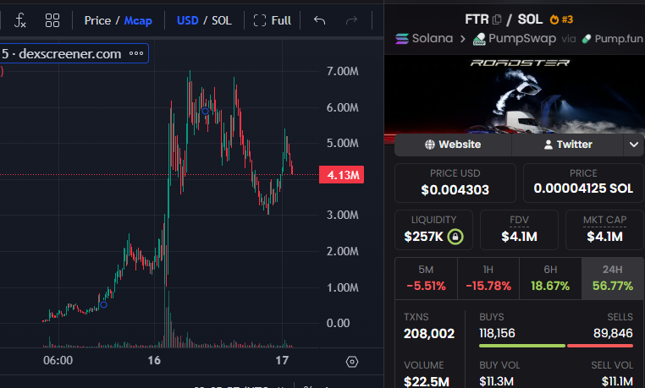Select SOL chart denomination
Image resolution: width=645 pixels, height=388 pixels.
click(222, 20)
